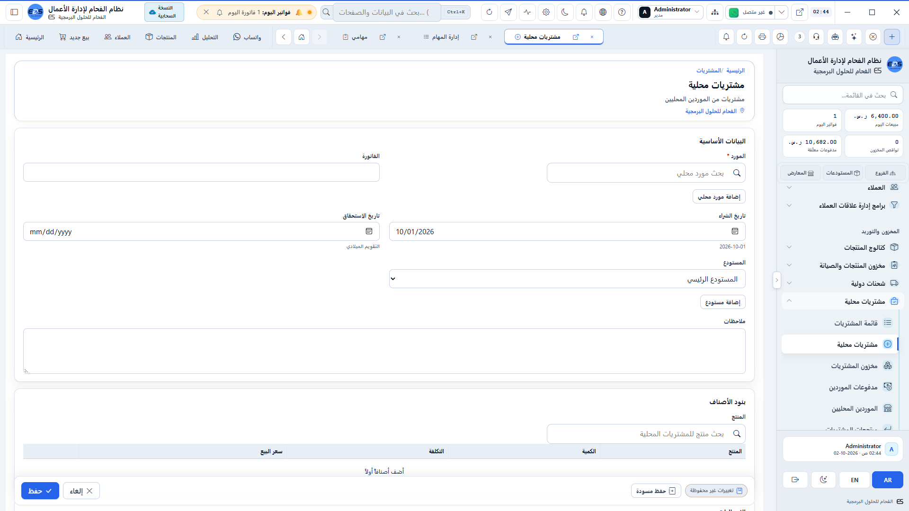
Task: Click the organization tree icon in header
Action: tap(714, 12)
